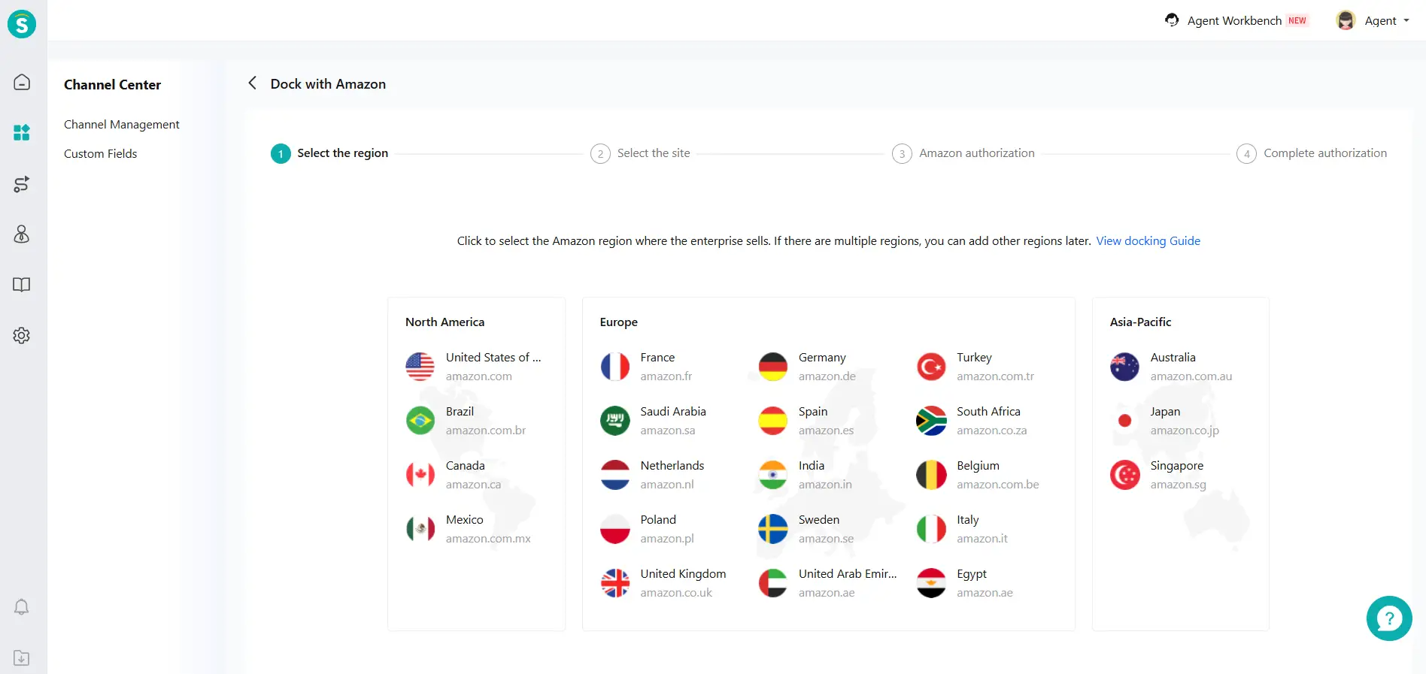
Task: Click the Channel Center title
Action: [x=113, y=85]
